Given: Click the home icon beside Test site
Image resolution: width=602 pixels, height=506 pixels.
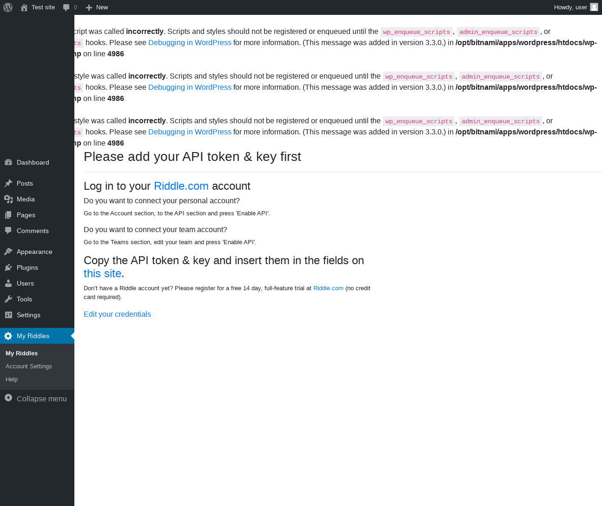Looking at the screenshot, I should (x=24, y=7).
